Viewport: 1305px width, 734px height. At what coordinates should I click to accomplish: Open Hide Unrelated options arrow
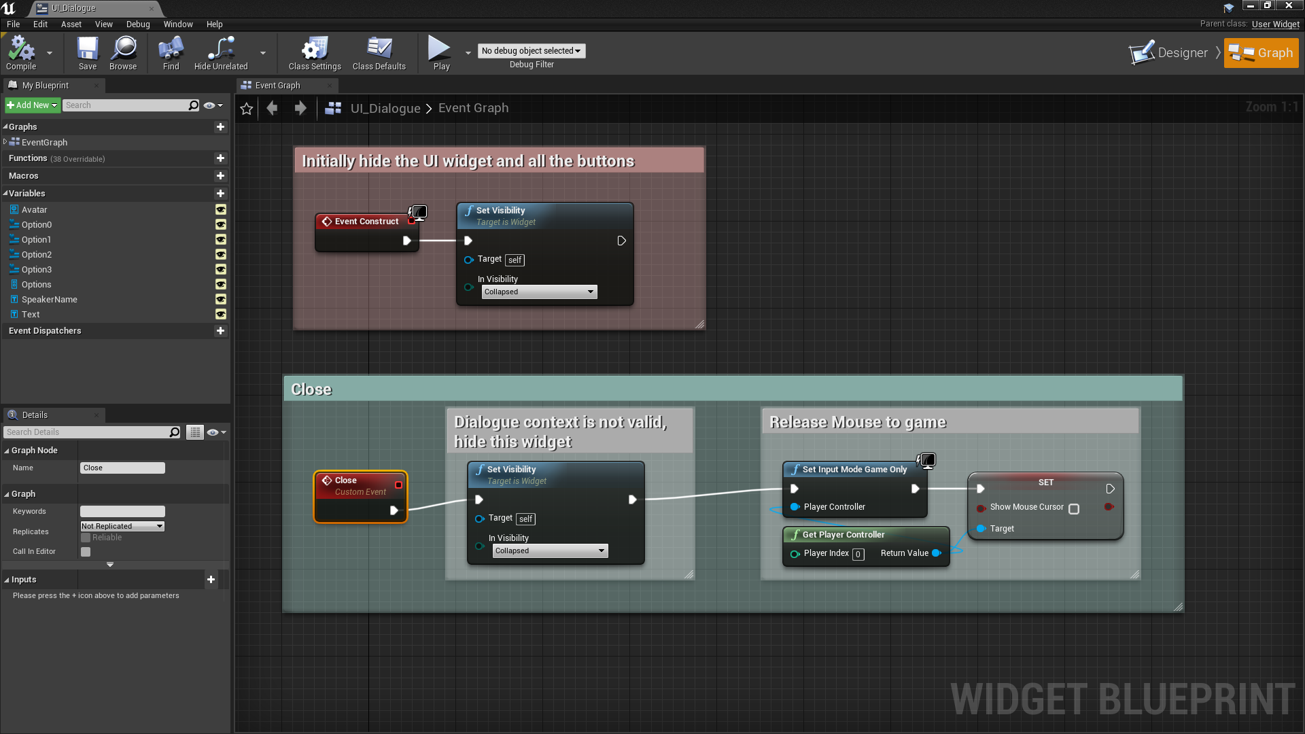point(263,53)
